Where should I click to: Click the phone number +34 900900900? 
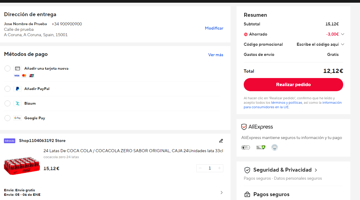point(67,24)
